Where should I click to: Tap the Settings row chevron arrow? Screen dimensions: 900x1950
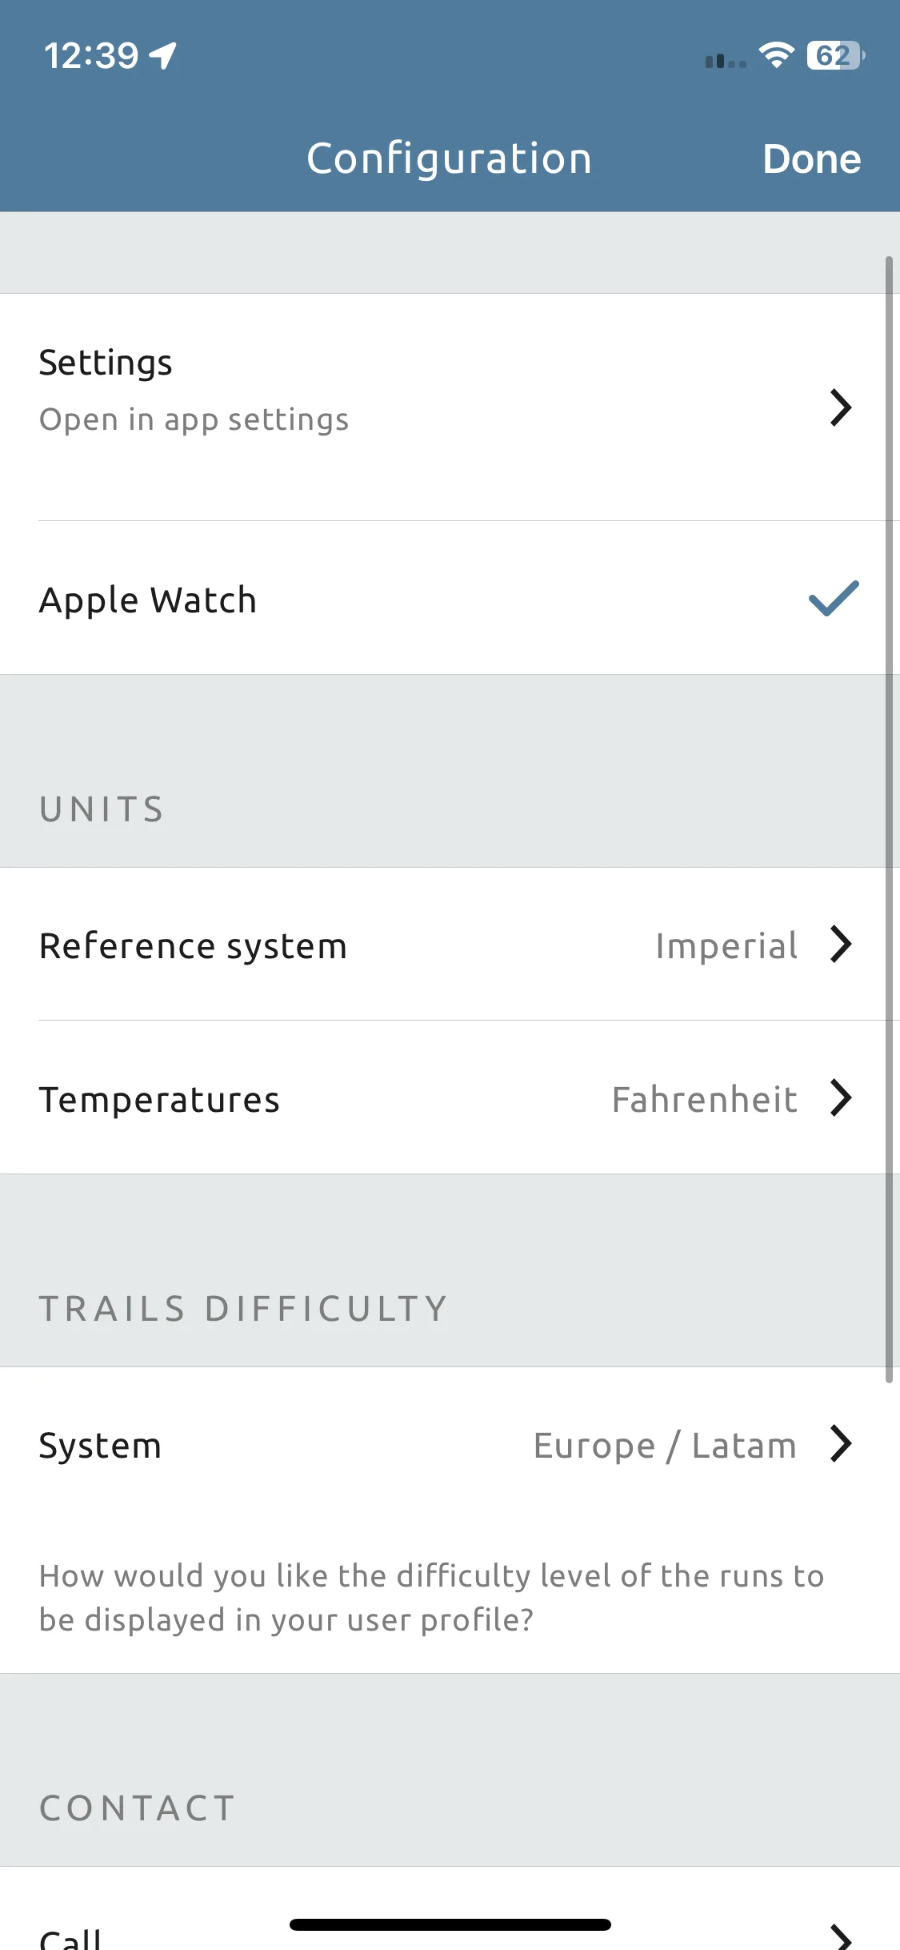(x=840, y=407)
